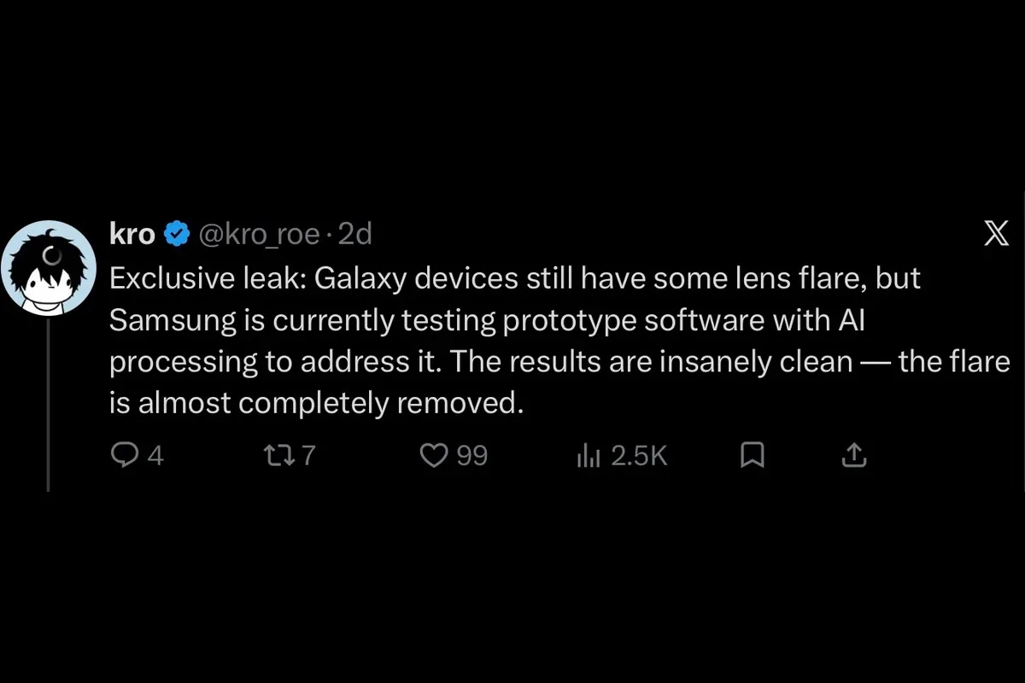Click the 2.5K views count
Image resolution: width=1025 pixels, height=683 pixels.
pos(639,456)
